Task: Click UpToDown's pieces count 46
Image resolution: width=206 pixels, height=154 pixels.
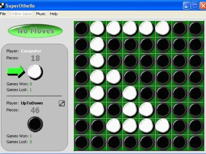Action: point(35,110)
